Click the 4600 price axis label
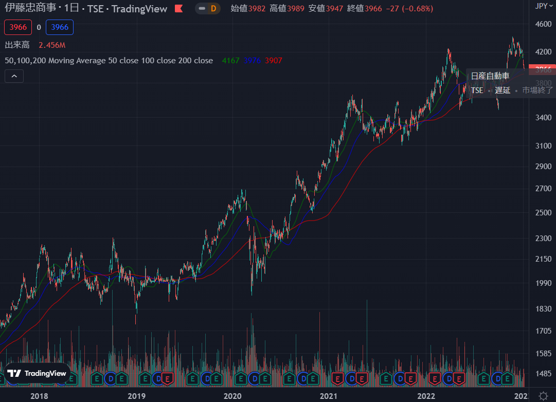 click(x=543, y=24)
